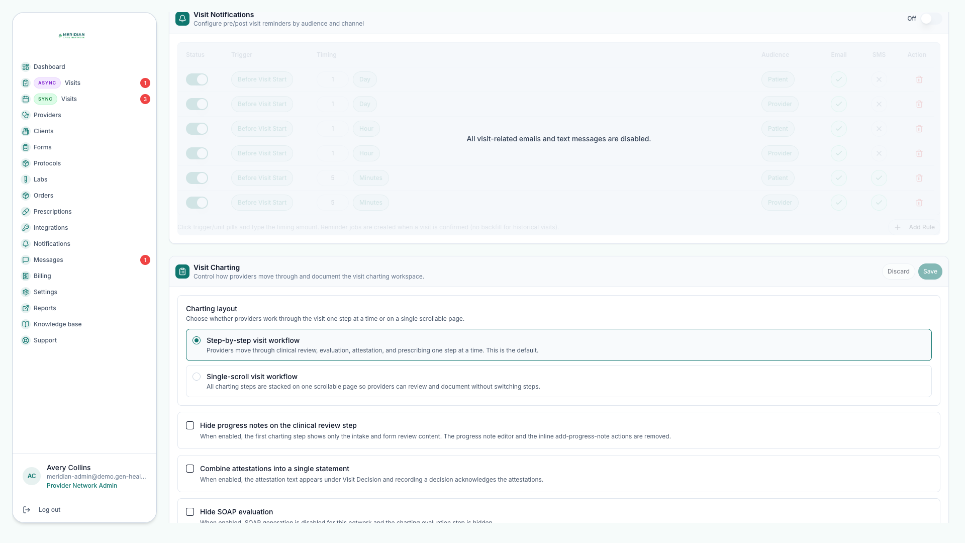Toggle SMS for Patient 5 Minutes rule
This screenshot has width=965, height=543.
coord(879,178)
